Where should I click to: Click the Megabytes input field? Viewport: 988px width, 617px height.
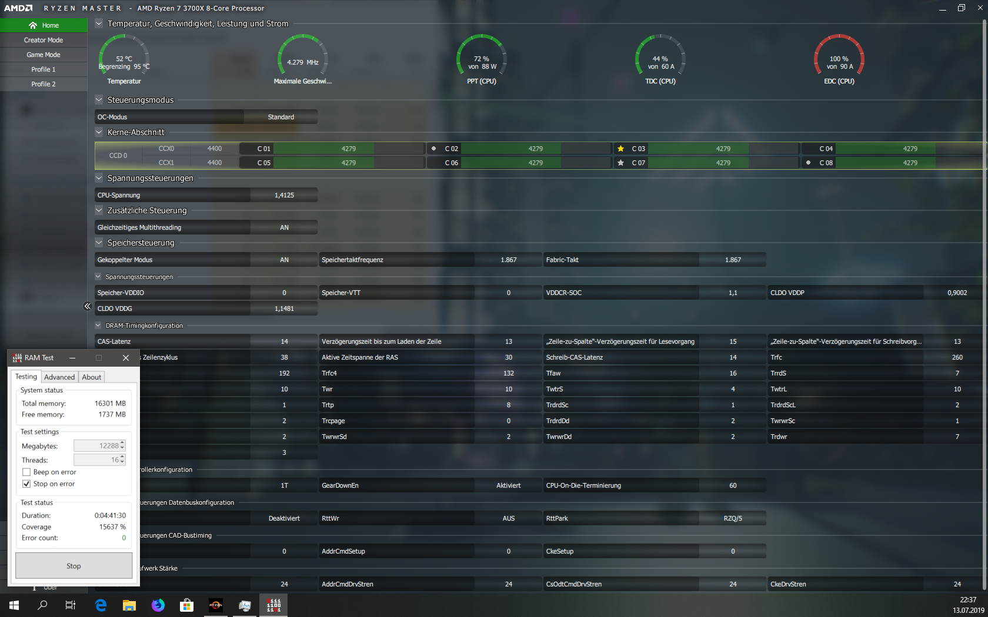click(x=99, y=446)
